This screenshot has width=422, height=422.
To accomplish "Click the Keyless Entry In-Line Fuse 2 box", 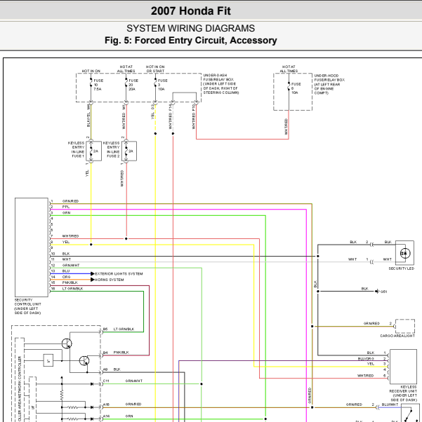I will pyautogui.click(x=129, y=151).
